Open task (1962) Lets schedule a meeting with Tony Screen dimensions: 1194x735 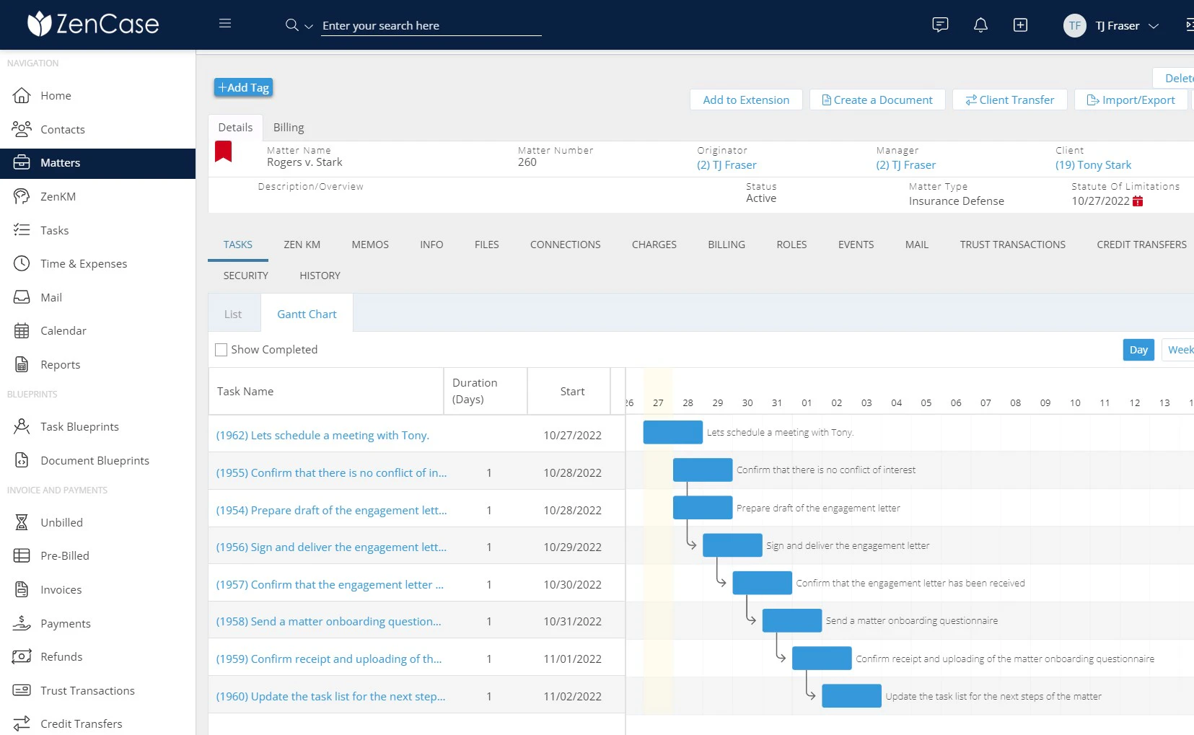click(x=322, y=435)
